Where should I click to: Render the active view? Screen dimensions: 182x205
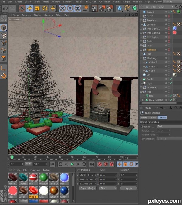94,9
